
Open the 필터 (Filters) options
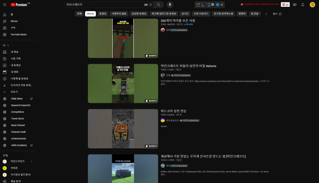pos(277,14)
